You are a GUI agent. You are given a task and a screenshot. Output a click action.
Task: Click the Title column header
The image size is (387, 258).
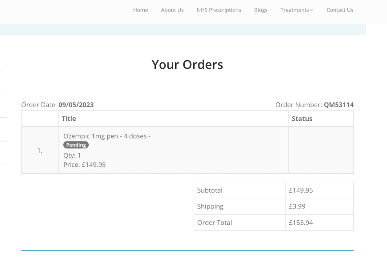click(69, 119)
